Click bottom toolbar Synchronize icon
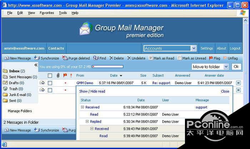This screenshot has height=149, width=250. (37, 130)
